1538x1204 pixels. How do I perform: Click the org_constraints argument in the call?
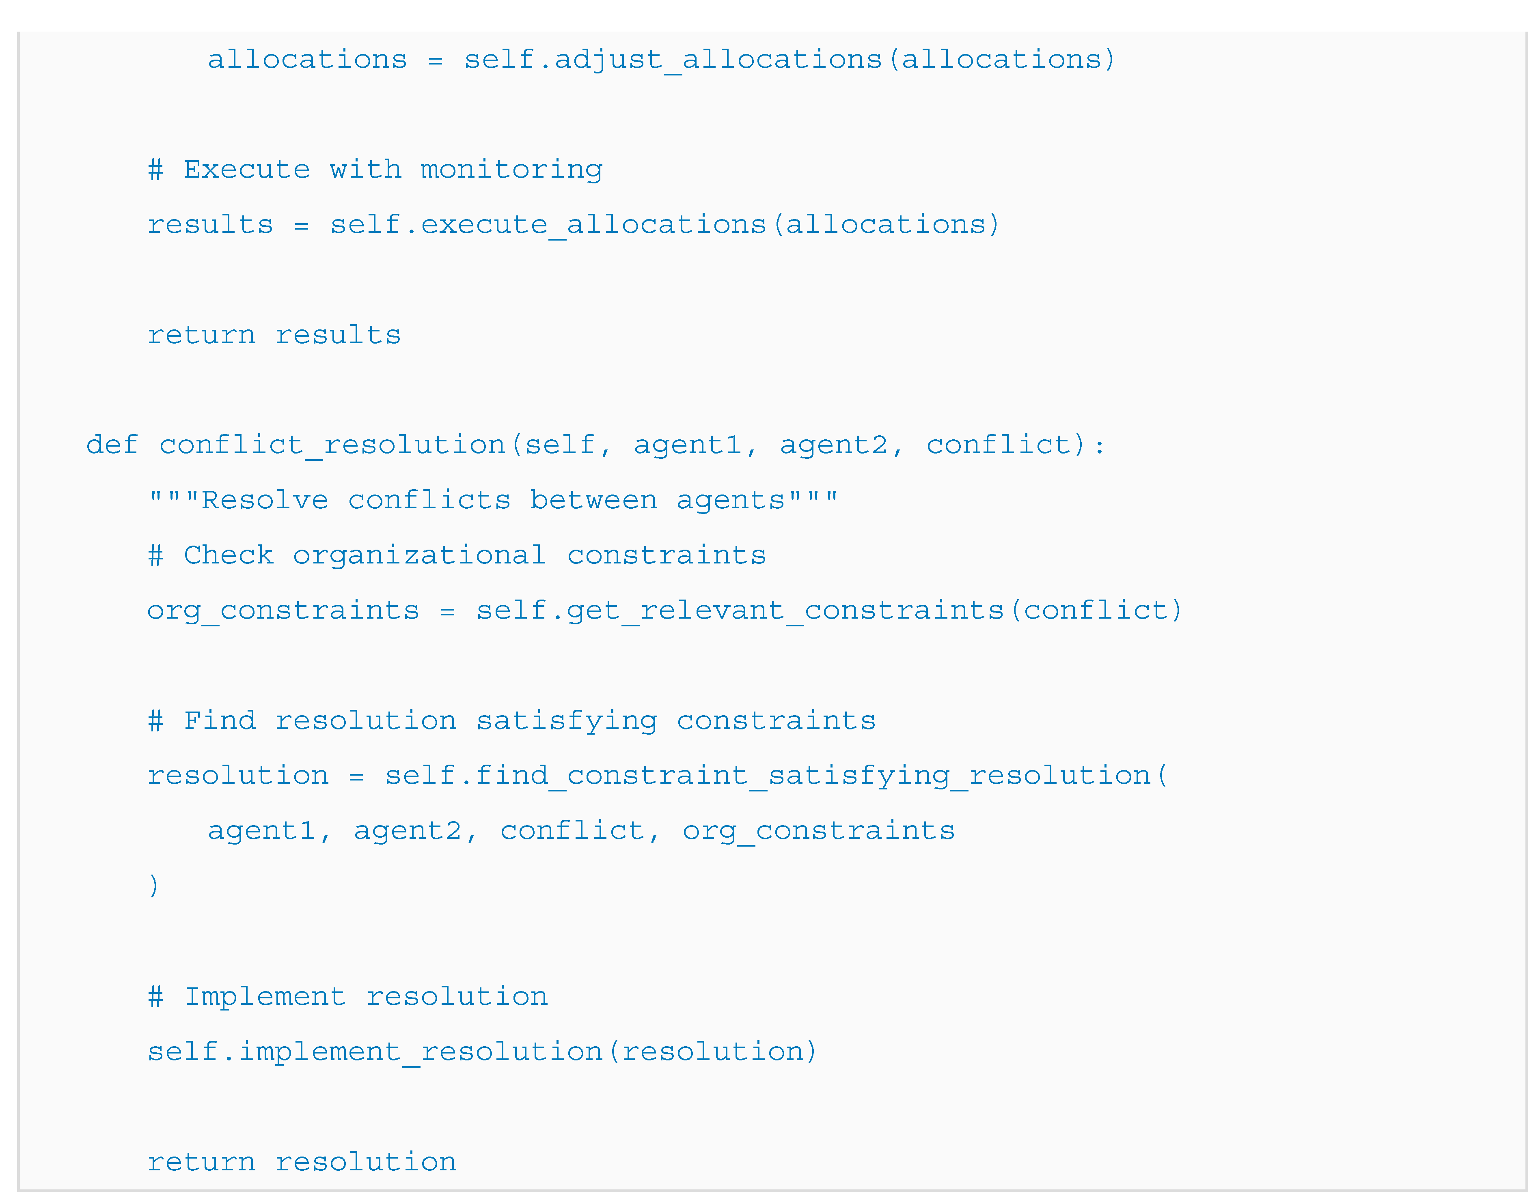pyautogui.click(x=818, y=830)
